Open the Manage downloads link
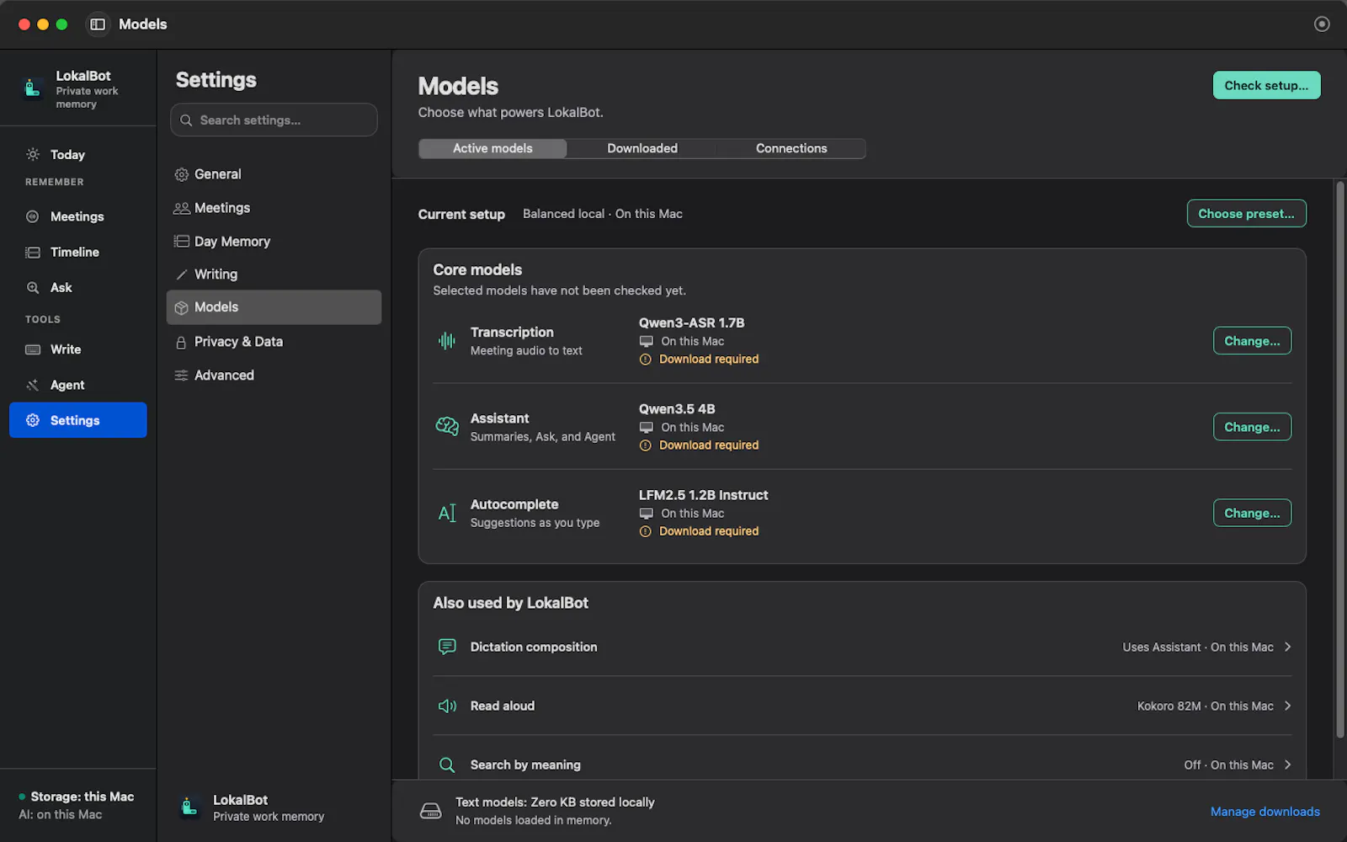This screenshot has height=842, width=1347. point(1264,812)
